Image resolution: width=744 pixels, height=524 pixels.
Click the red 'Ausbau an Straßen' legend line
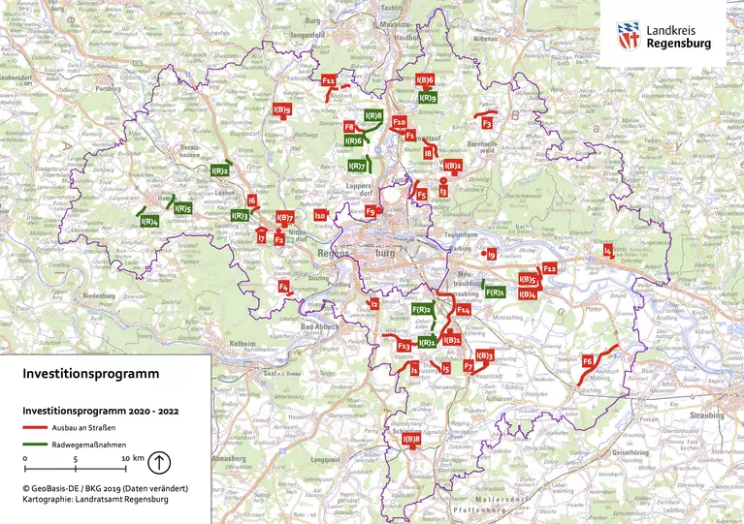35,427
